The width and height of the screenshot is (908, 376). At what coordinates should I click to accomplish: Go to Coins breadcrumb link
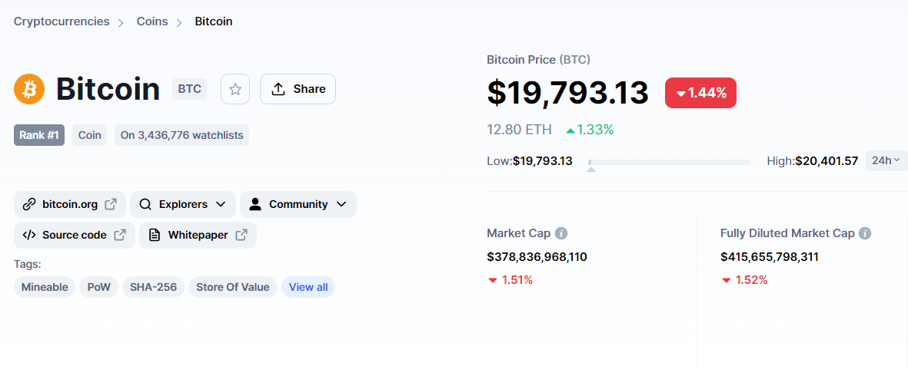pos(152,21)
